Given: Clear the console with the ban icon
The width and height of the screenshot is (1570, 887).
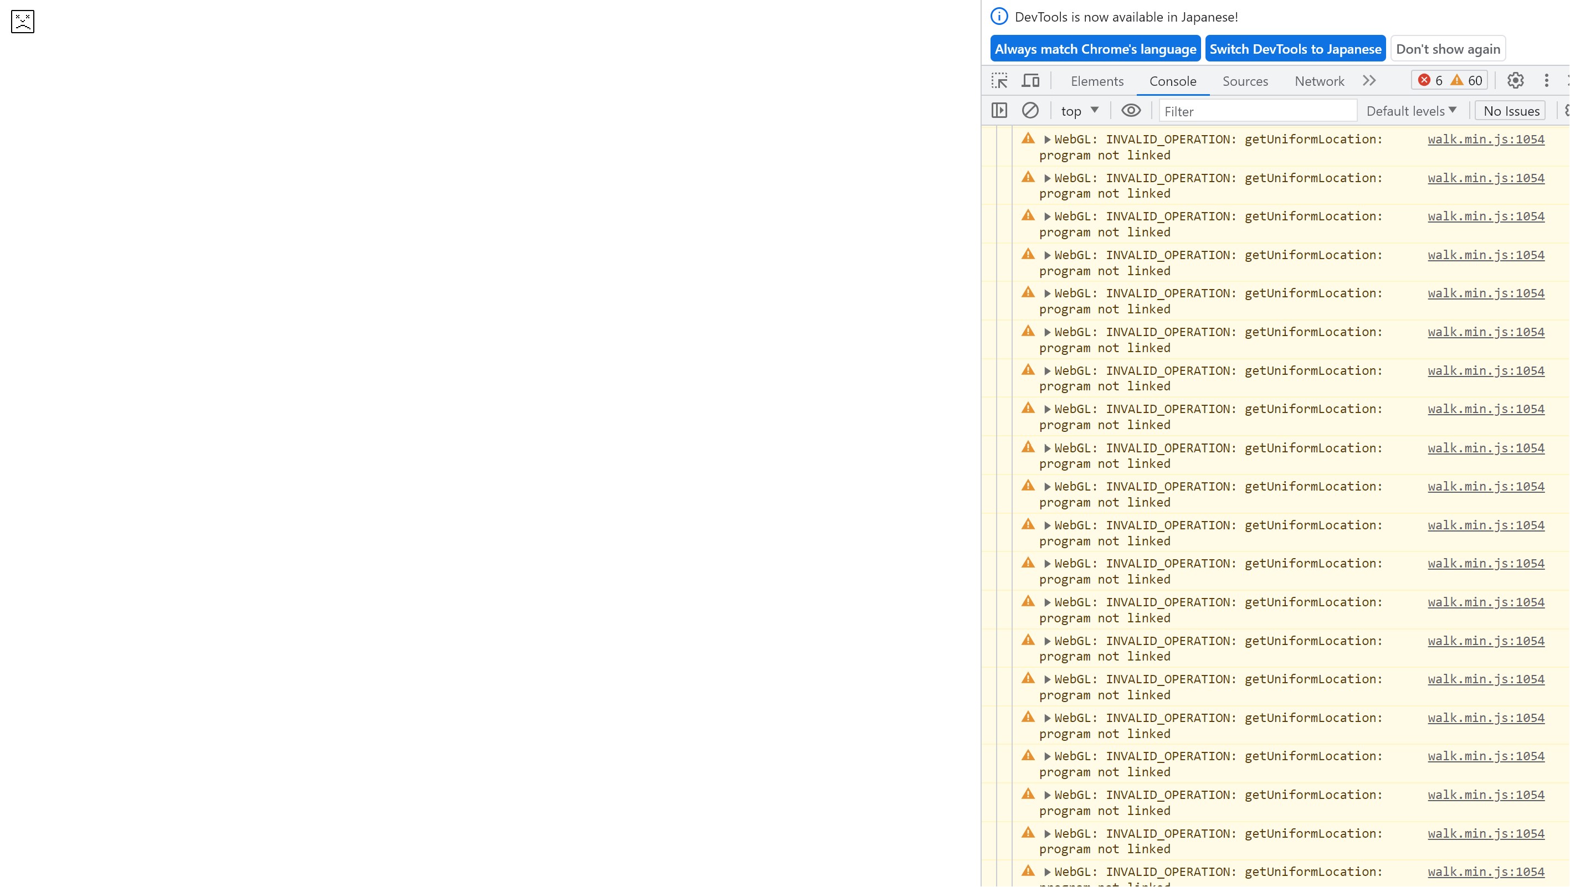Looking at the screenshot, I should tap(1030, 110).
